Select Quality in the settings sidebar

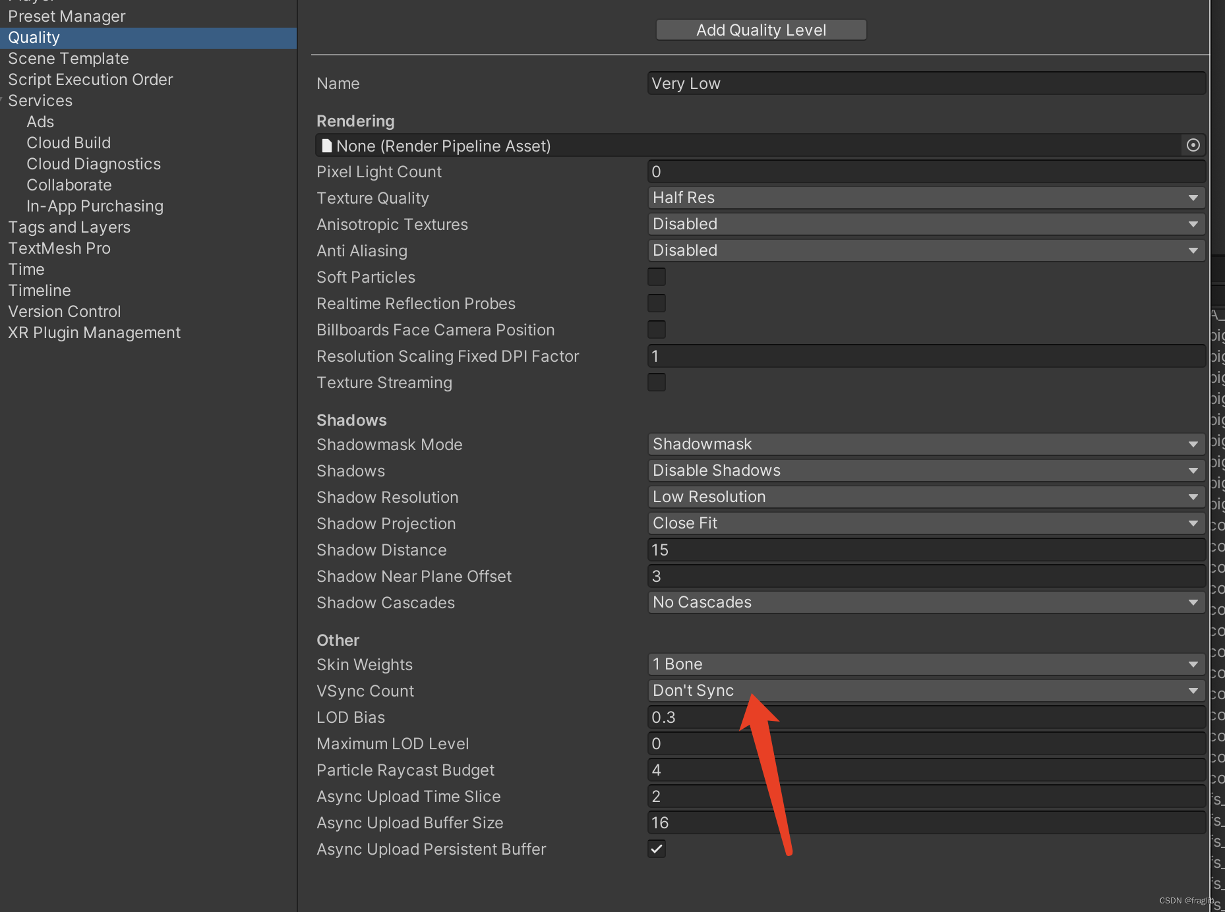tap(34, 38)
